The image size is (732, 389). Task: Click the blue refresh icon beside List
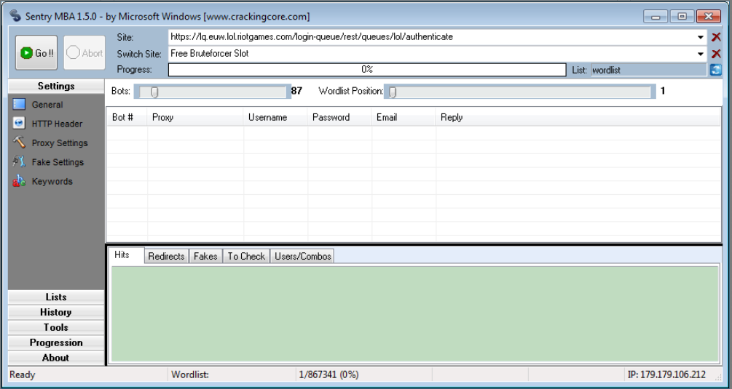tap(715, 70)
